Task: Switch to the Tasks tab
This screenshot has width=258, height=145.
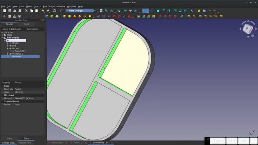Action: pyautogui.click(x=26, y=24)
